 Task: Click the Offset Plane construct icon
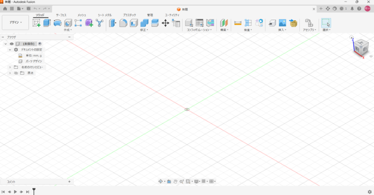click(x=224, y=23)
